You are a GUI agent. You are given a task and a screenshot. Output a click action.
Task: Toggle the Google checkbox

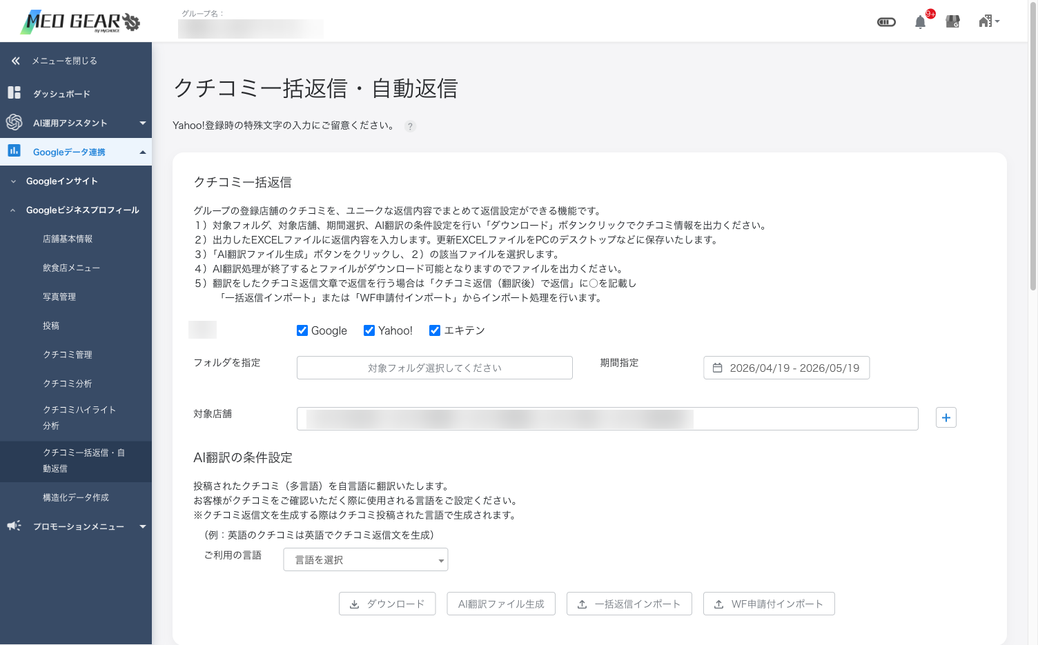coord(302,330)
